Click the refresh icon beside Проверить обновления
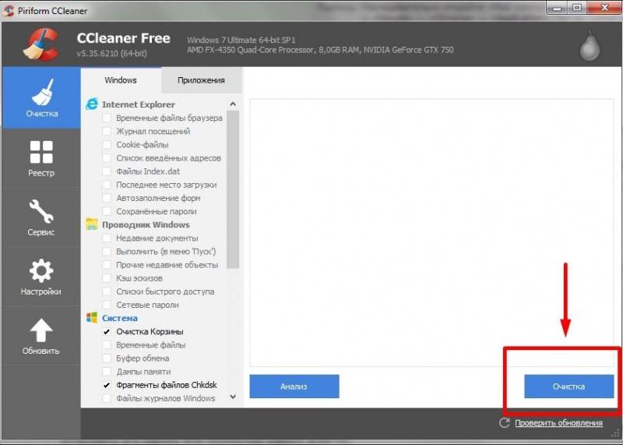The height and width of the screenshot is (445, 623). [x=504, y=422]
